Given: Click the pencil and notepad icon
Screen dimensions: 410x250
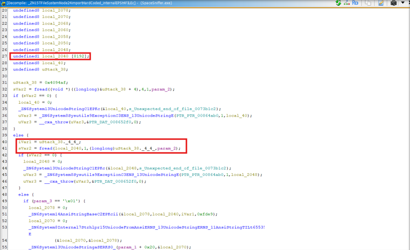Looking at the screenshot, I should point(380,3).
